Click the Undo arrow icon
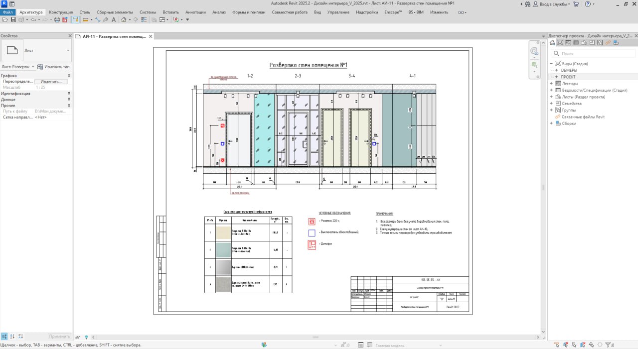 [33, 20]
